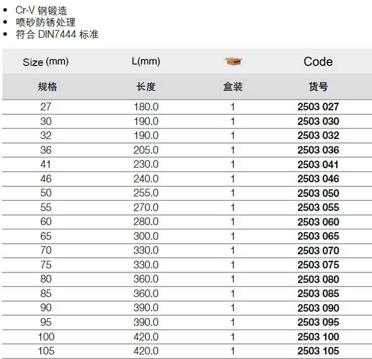Click the L(mm) column header
This screenshot has width=372, height=359.
[x=146, y=61]
